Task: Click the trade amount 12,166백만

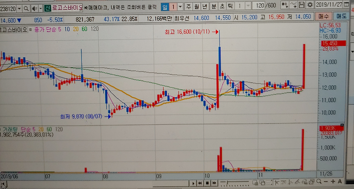Action: (159, 19)
